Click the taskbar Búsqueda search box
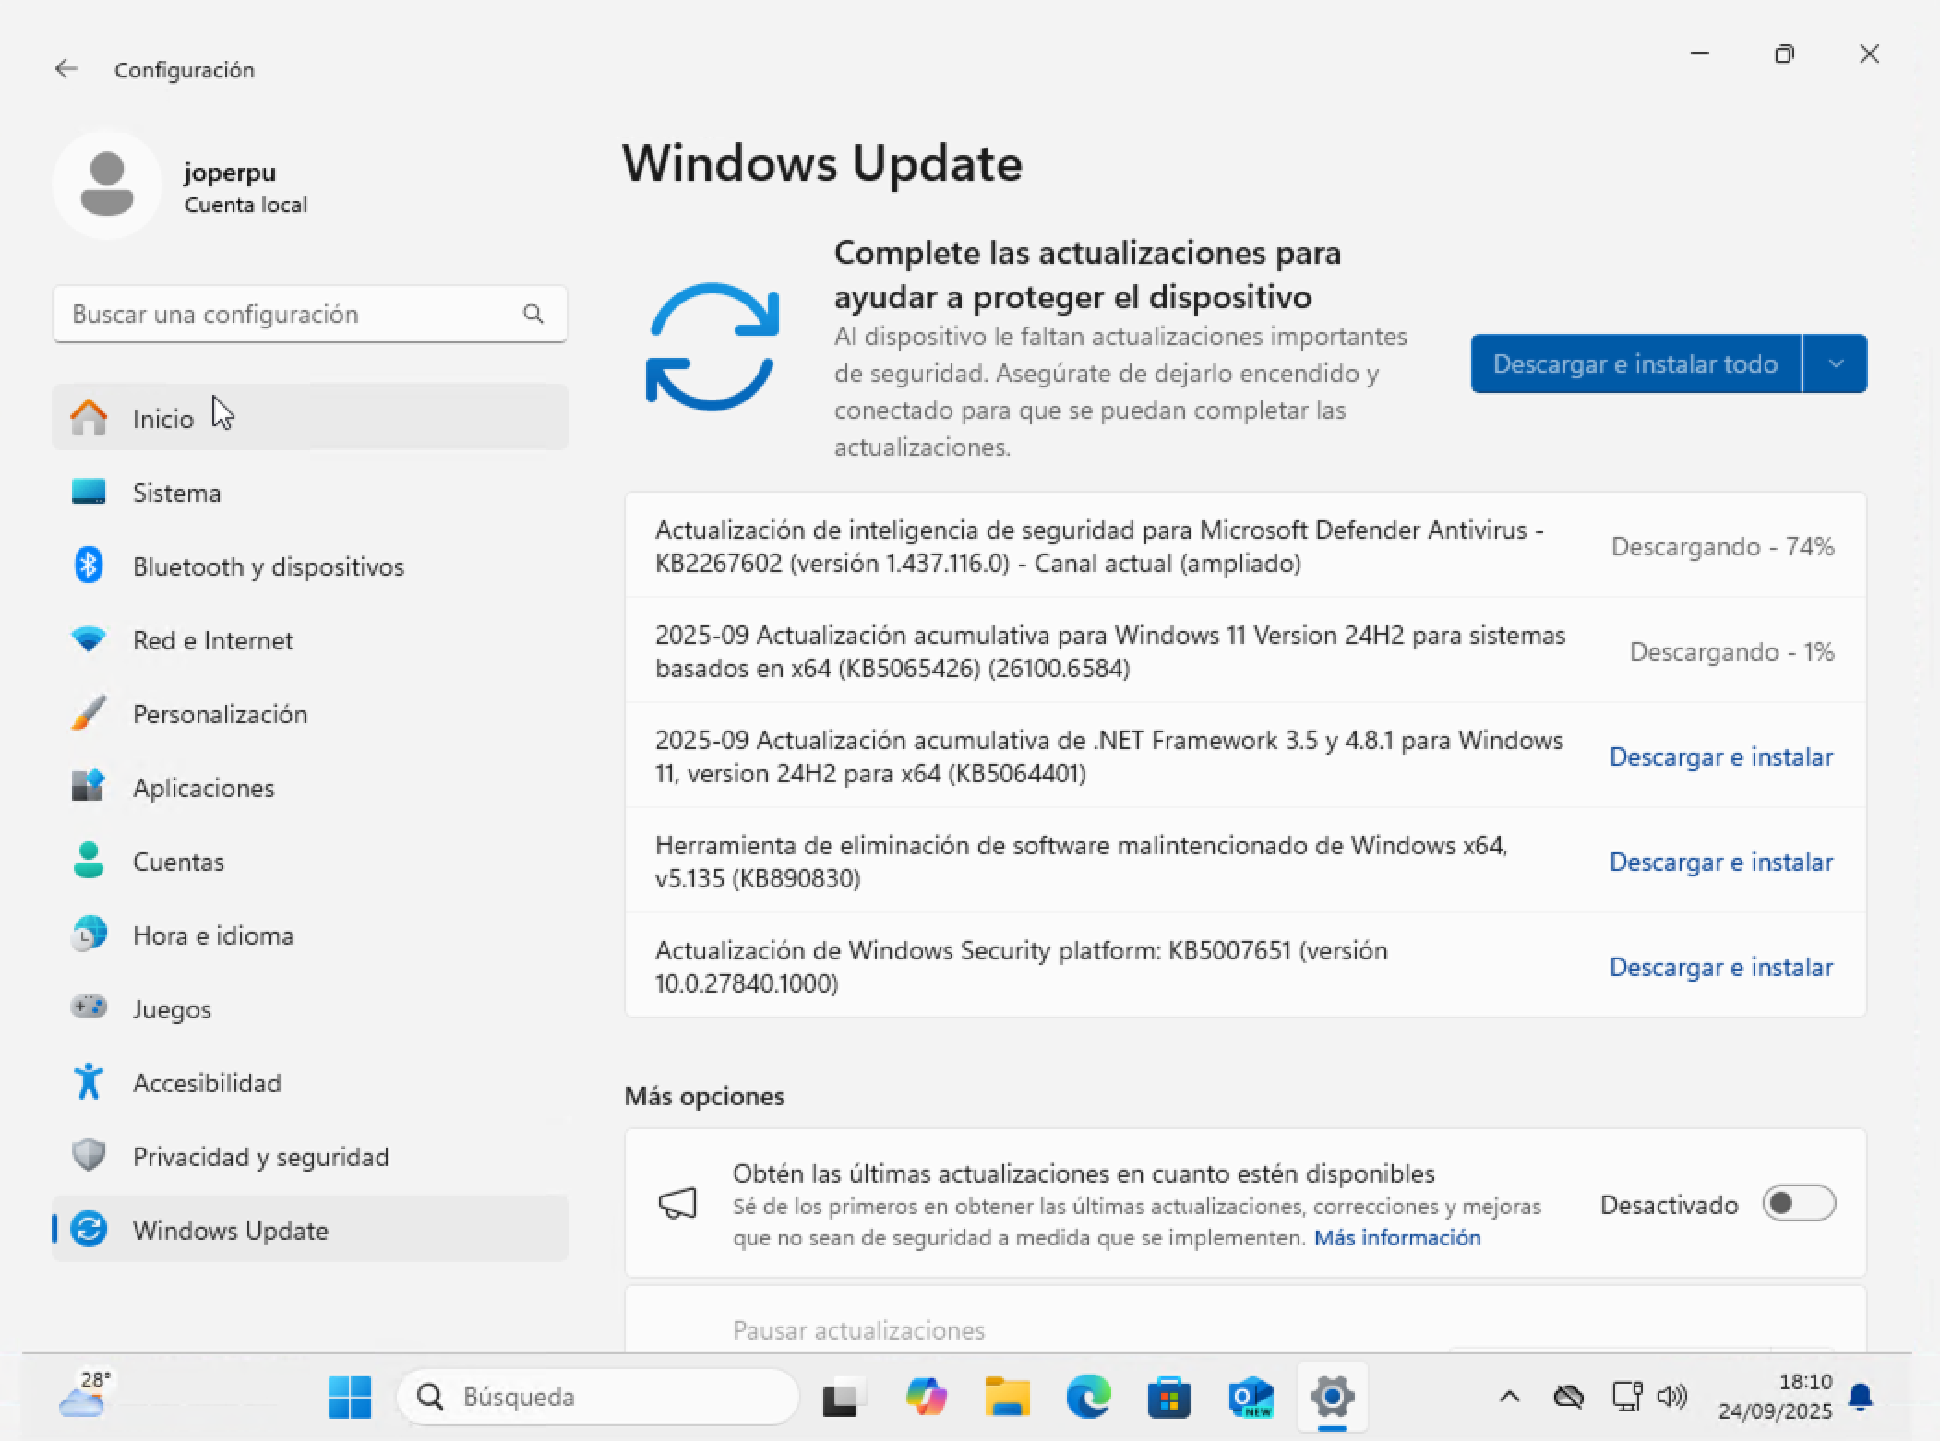The width and height of the screenshot is (1940, 1441). 598,1397
